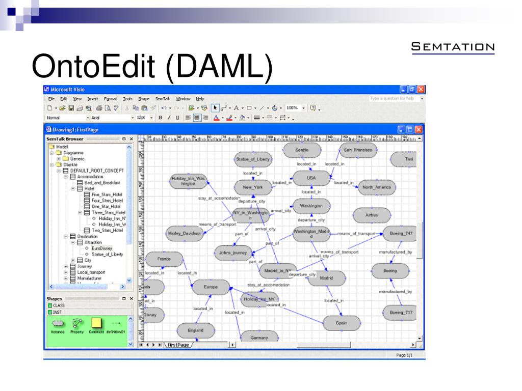Select the Johns_journey node in diagram
This screenshot has height=391, width=522.
coord(233,253)
